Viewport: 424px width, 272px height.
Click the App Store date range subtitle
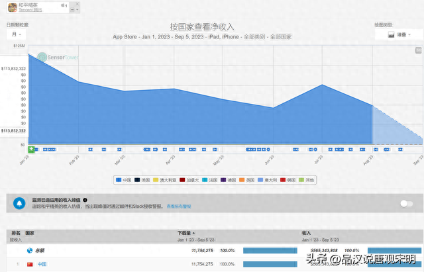click(202, 37)
